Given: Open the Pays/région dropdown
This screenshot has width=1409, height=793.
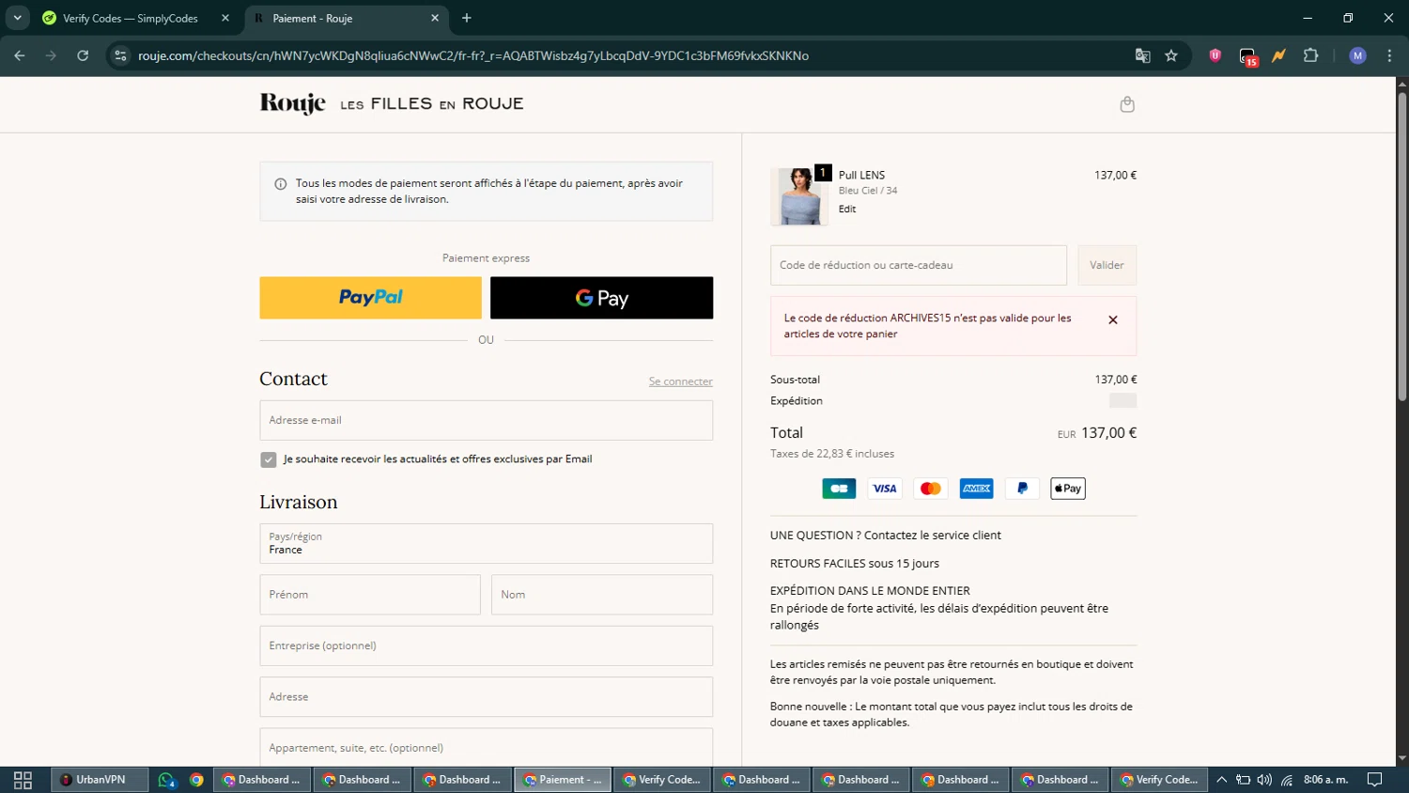Looking at the screenshot, I should (486, 543).
